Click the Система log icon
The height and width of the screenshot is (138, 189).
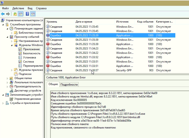coord(20,62)
